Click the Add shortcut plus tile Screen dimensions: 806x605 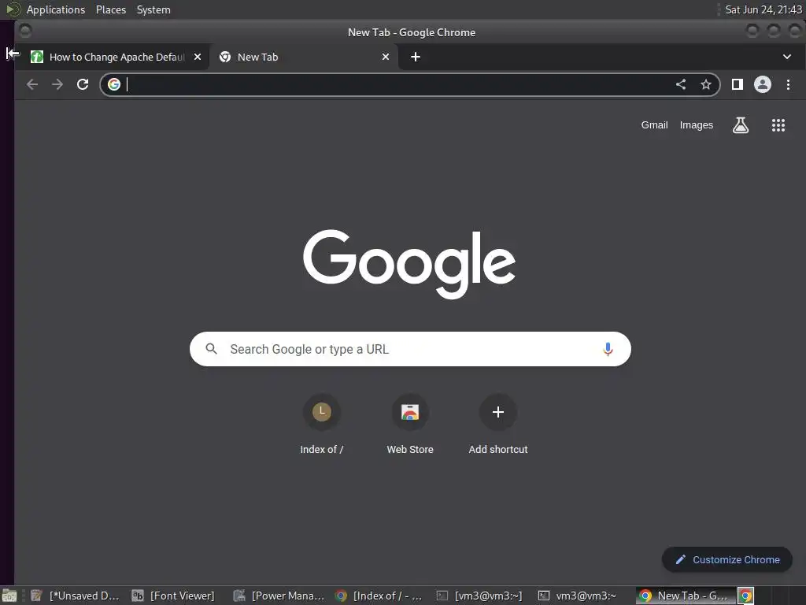498,425
